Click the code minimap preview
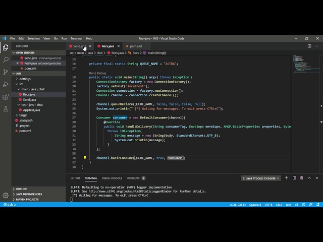Screen dimensions: 323x242 306,64
